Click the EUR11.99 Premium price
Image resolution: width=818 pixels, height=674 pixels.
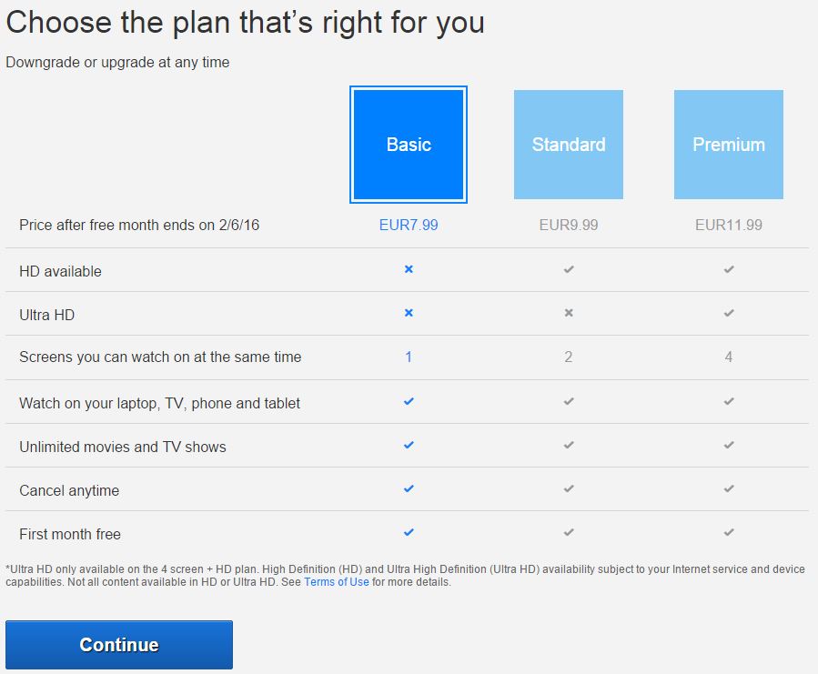729,225
